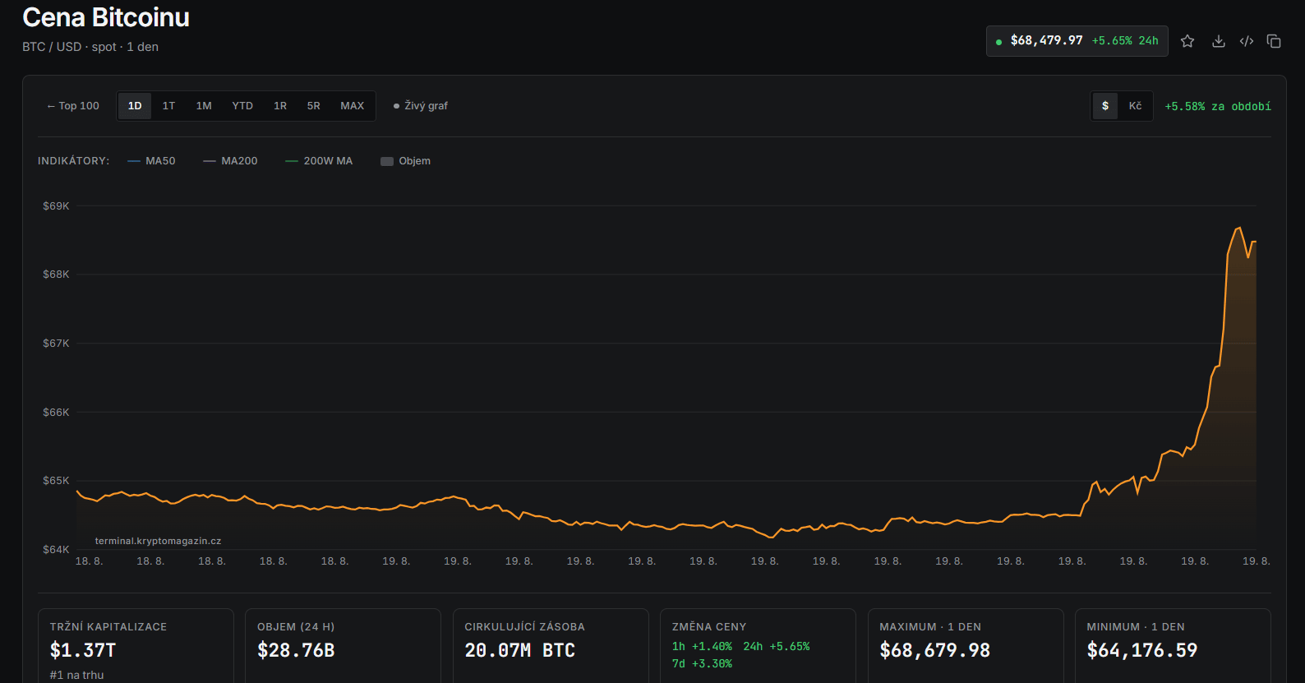Viewport: 1305px width, 683px height.
Task: Toggle the 200W MA indicator
Action: 319,161
